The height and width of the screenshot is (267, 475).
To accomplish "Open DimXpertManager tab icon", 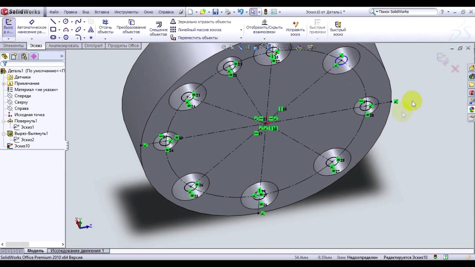I will tap(34, 56).
